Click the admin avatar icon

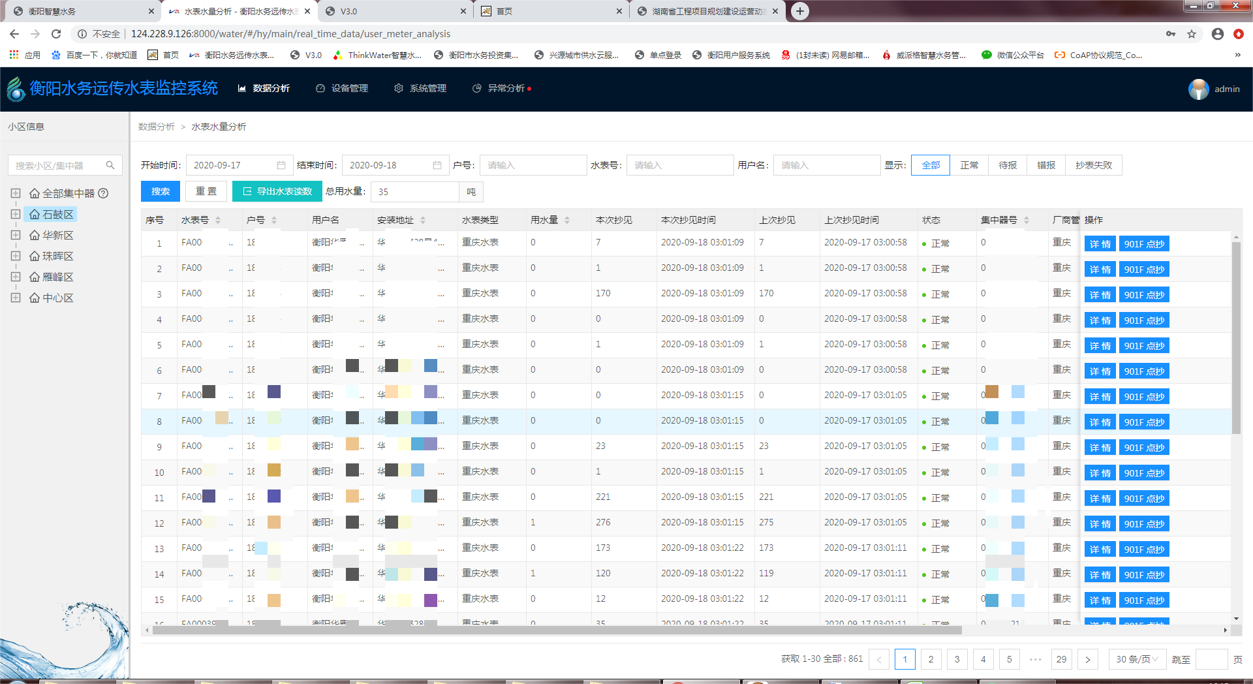(x=1198, y=89)
